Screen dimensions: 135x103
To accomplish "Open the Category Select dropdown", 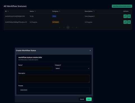I will 72,68.
